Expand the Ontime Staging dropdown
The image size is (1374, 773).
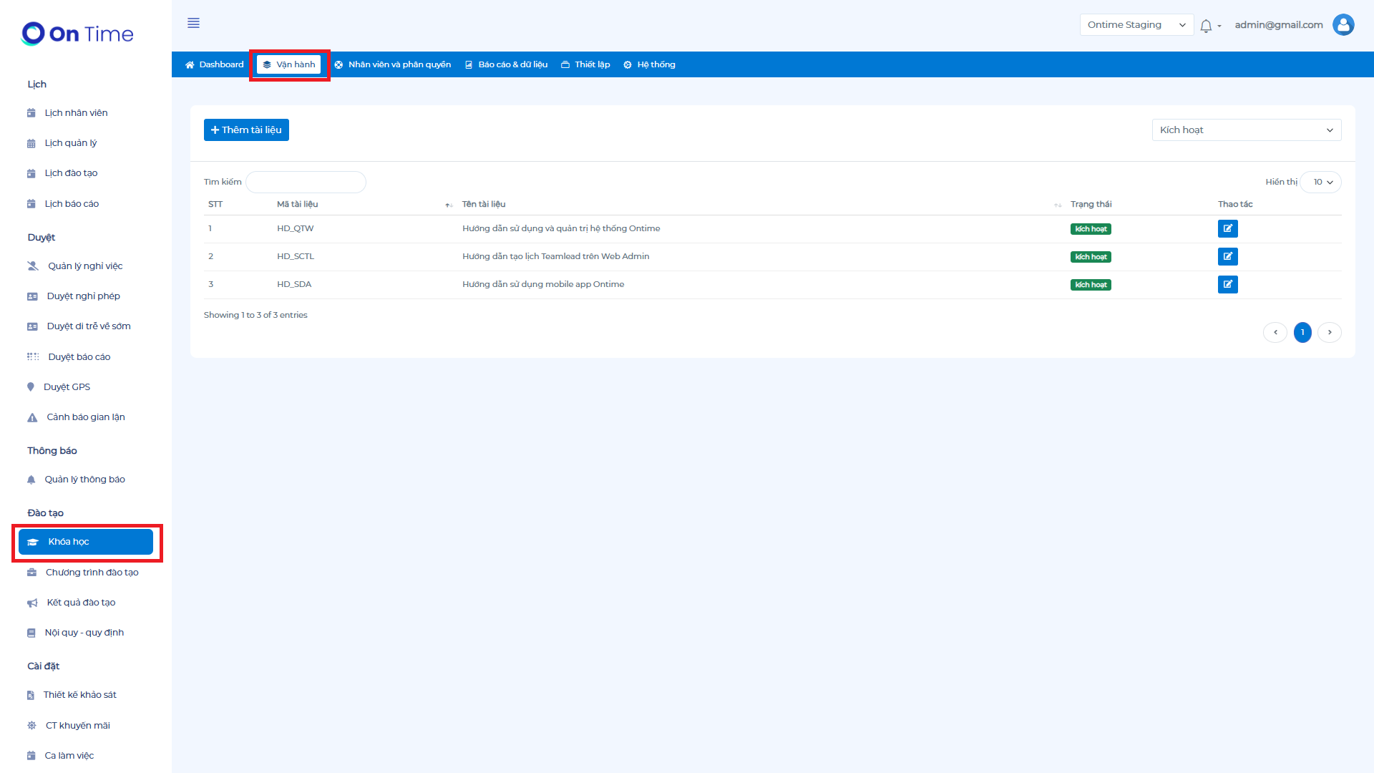[1136, 25]
